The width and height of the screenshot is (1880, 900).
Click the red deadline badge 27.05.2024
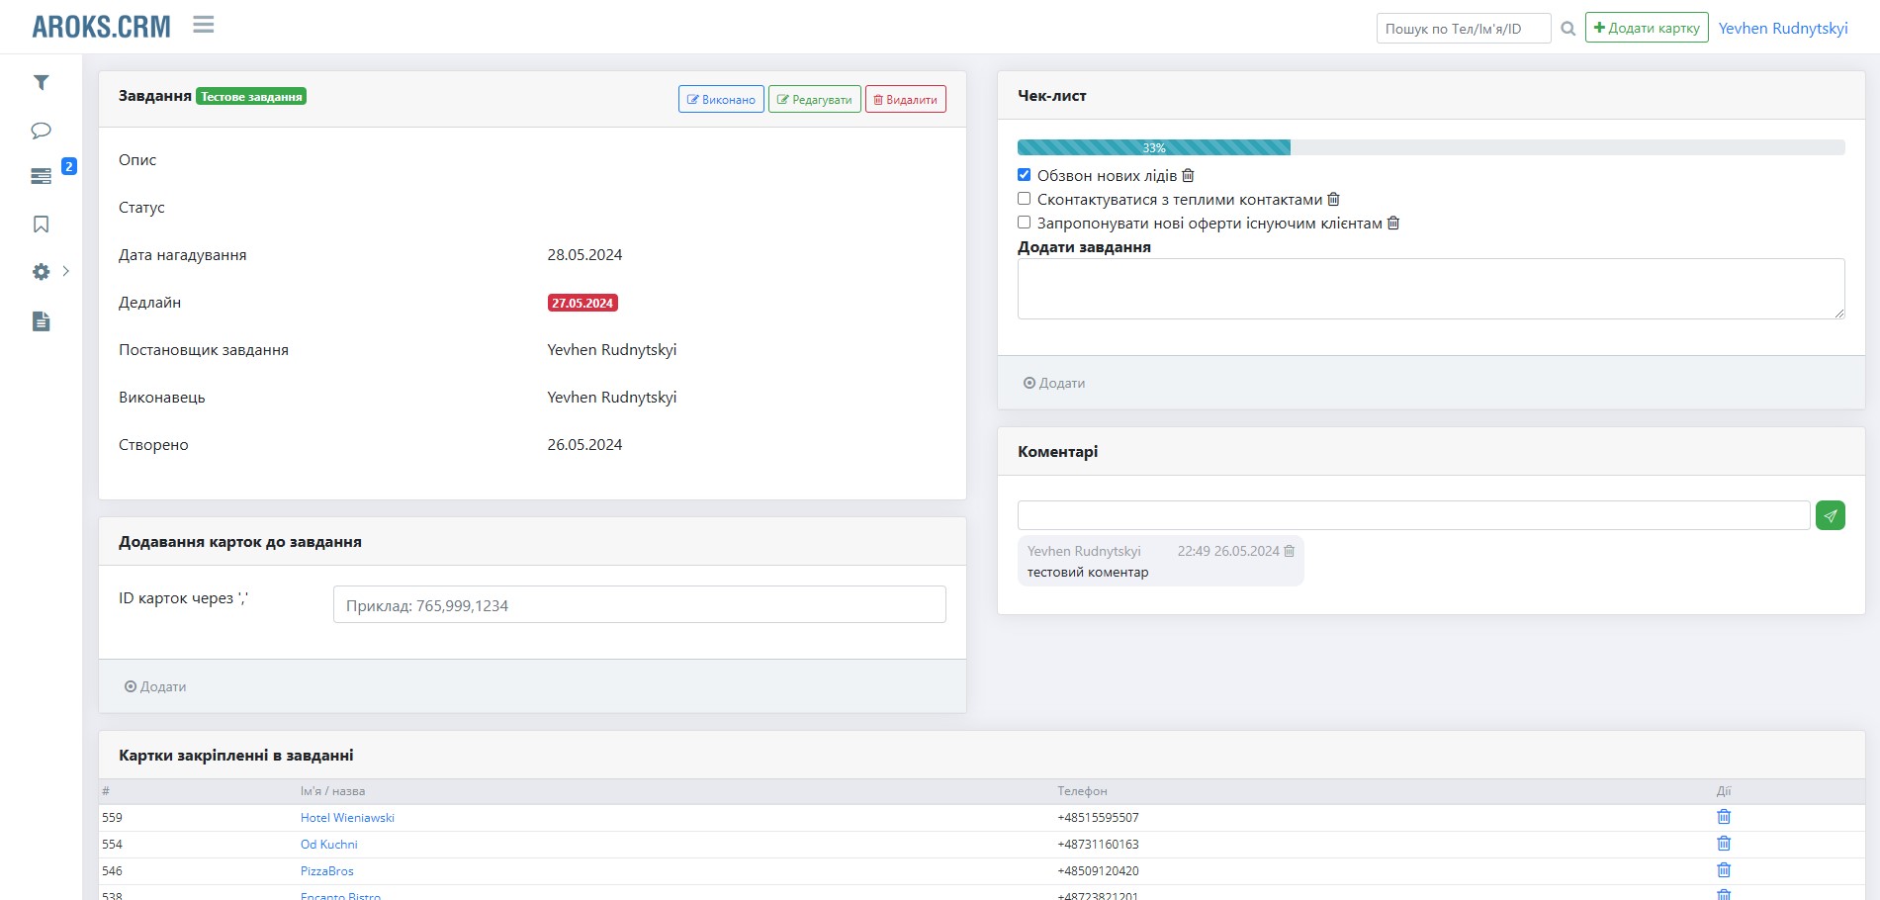[x=583, y=303]
